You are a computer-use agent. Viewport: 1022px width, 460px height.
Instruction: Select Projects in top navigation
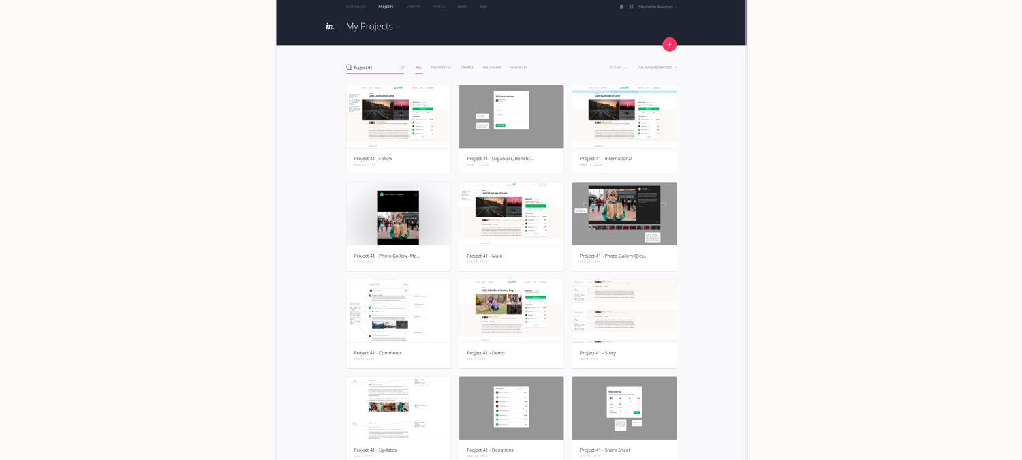point(386,7)
